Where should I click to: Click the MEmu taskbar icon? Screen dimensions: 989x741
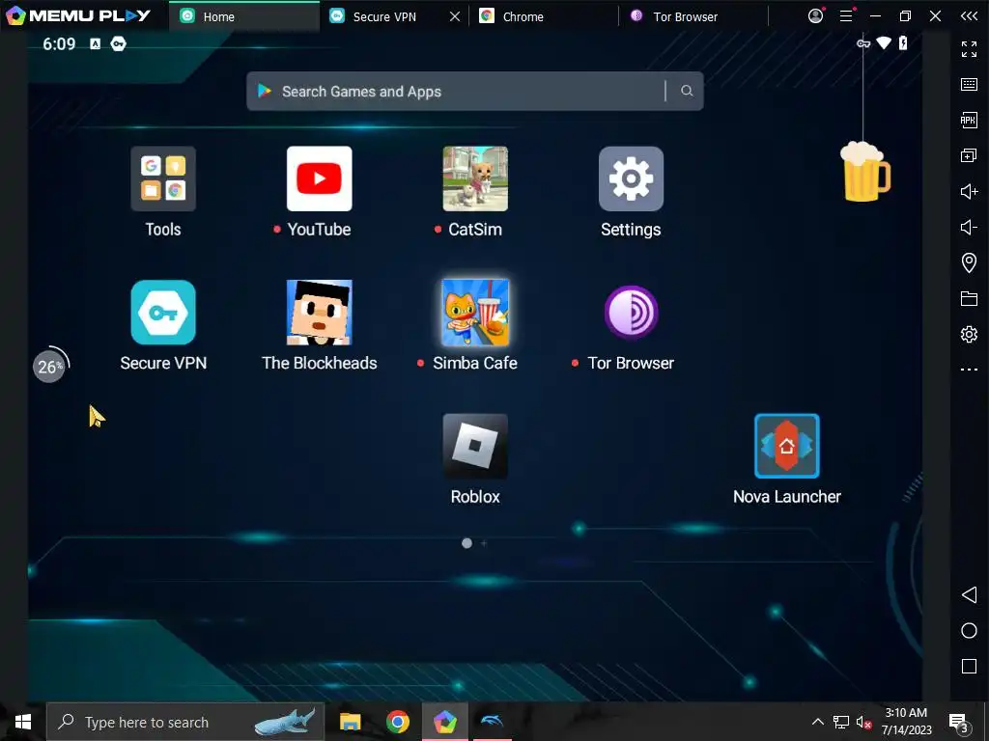coord(445,722)
